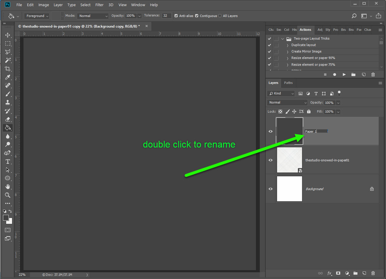Select the Pen tool

click(8, 153)
